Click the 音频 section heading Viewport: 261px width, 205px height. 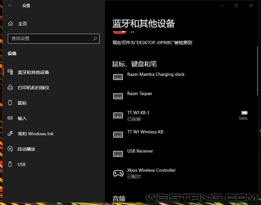[x=119, y=199]
